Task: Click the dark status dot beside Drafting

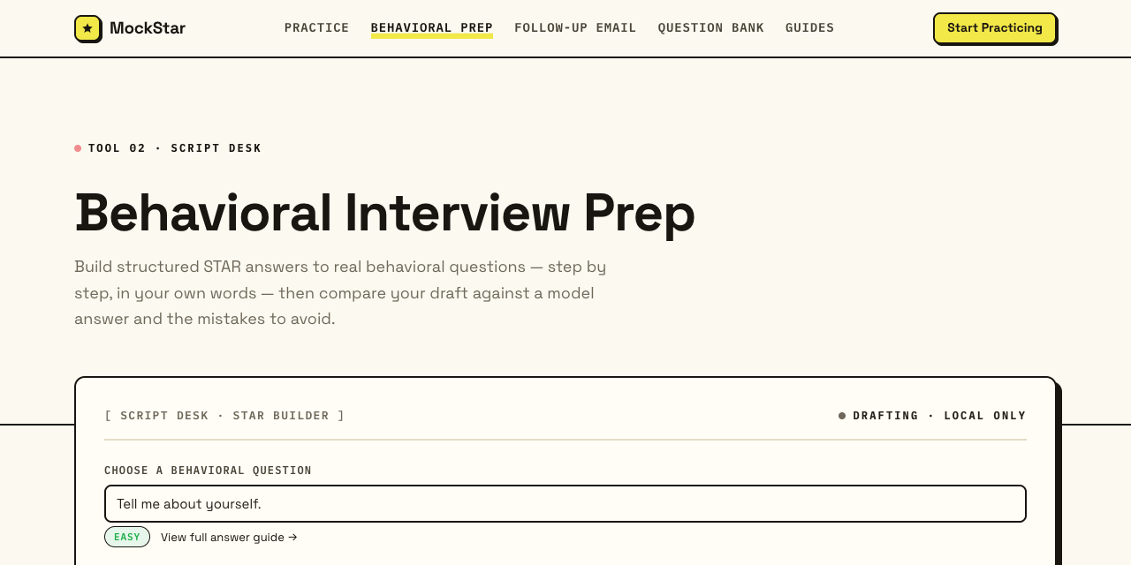Action: click(842, 416)
